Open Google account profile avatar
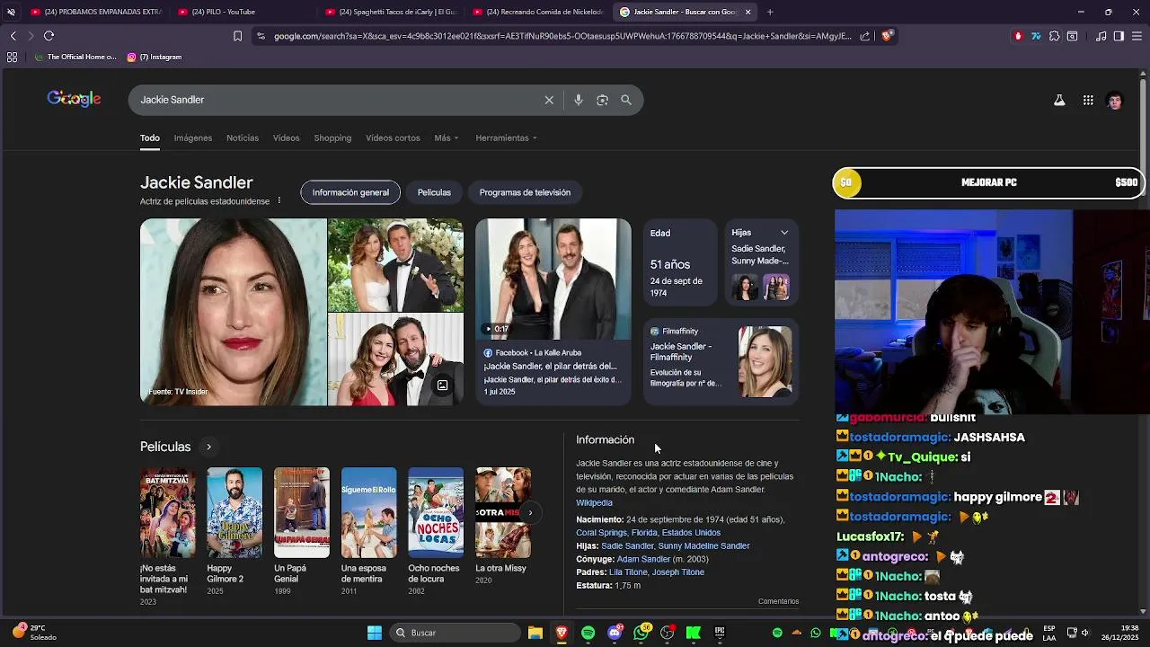1150x647 pixels. point(1115,100)
